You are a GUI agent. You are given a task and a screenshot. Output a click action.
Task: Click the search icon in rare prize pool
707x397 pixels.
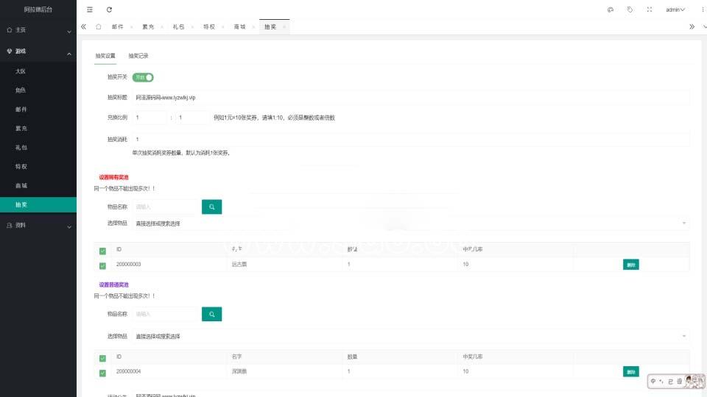point(211,207)
